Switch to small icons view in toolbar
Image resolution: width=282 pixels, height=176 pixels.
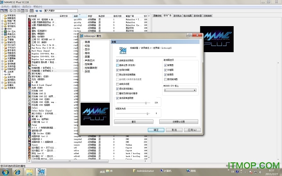[15, 11]
